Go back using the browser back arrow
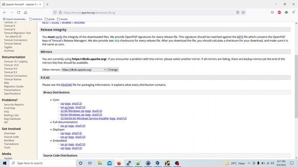Image resolution: width=298 pixels, height=167 pixels. point(5,13)
